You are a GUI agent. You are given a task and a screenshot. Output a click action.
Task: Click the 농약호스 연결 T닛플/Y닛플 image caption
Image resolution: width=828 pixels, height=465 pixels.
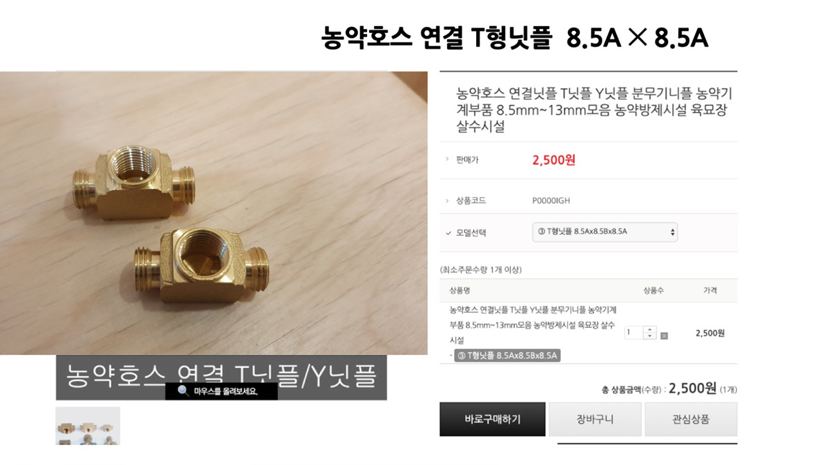tap(221, 378)
